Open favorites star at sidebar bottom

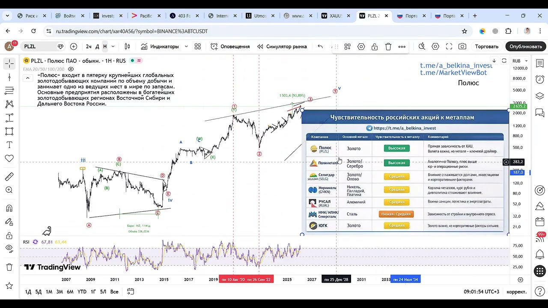click(9, 286)
